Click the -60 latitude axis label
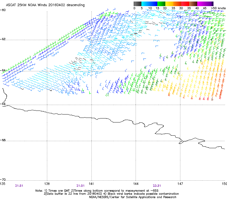Viewport: 227px width, 199px height. tap(3, 10)
